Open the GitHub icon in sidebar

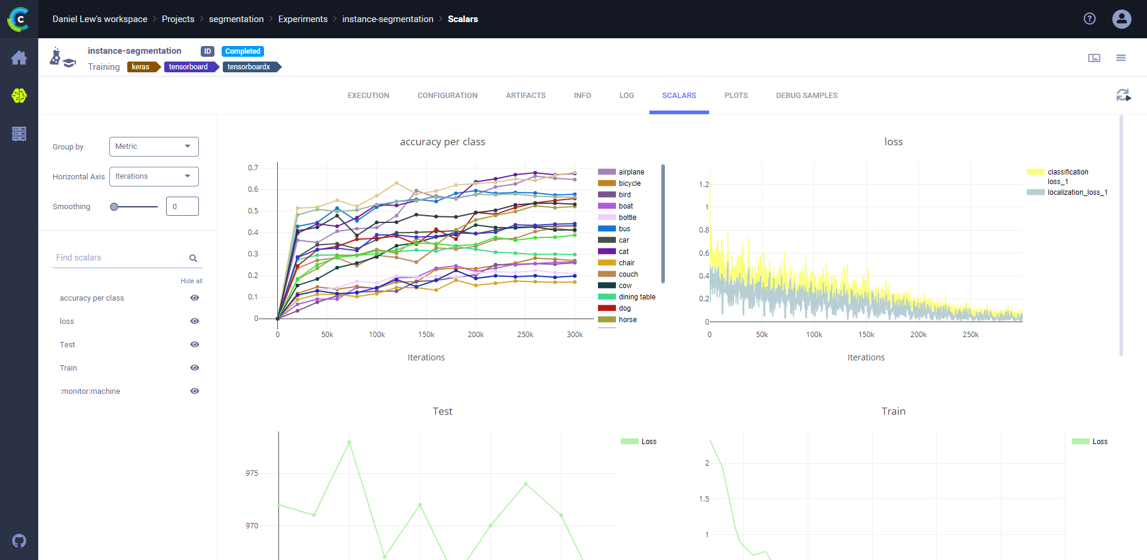[x=19, y=541]
